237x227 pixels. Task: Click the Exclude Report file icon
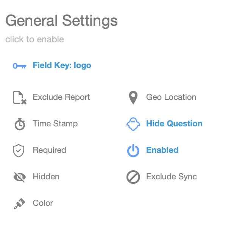tap(19, 97)
